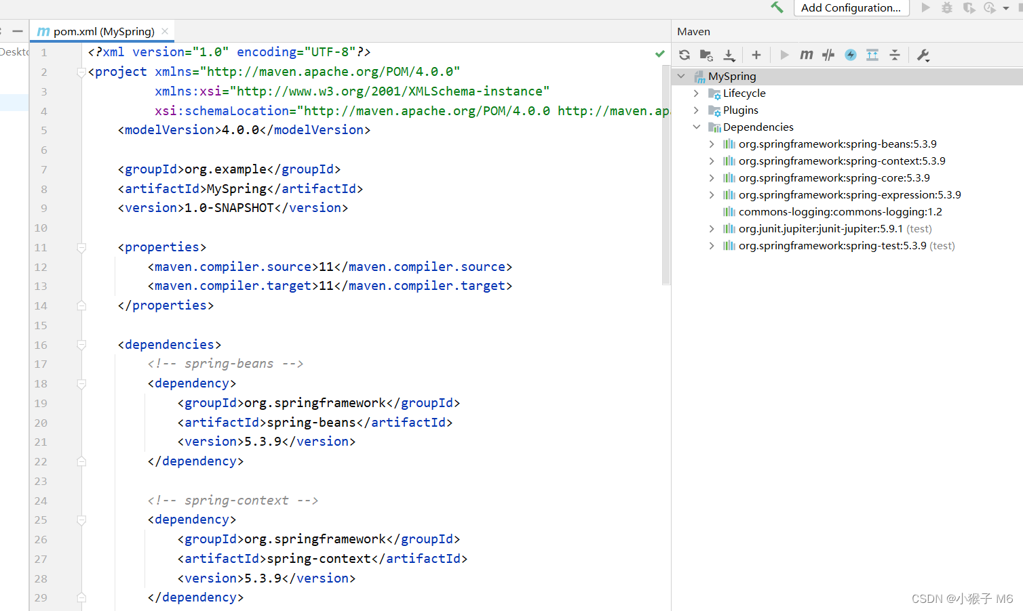
Task: Fold the dependencies block at line 16
Action: 81,345
